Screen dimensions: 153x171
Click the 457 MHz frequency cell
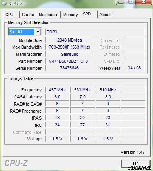[57, 90]
